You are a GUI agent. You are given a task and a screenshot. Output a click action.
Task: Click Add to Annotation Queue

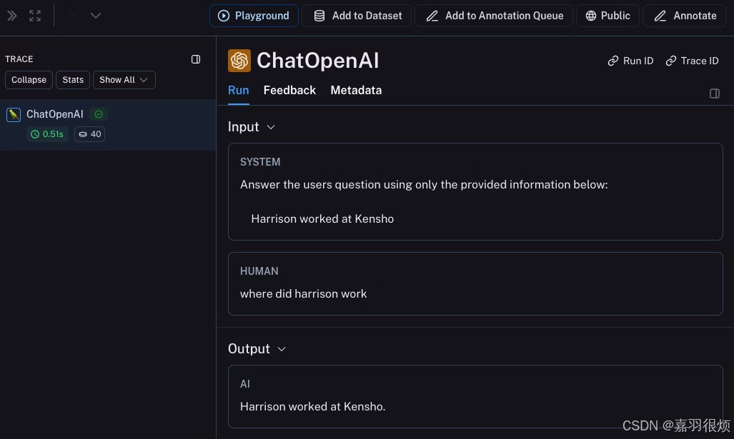pyautogui.click(x=494, y=16)
